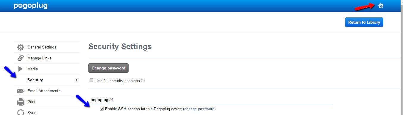The height and width of the screenshot is (115, 403).
Task: Click the Change password button
Action: (x=108, y=68)
